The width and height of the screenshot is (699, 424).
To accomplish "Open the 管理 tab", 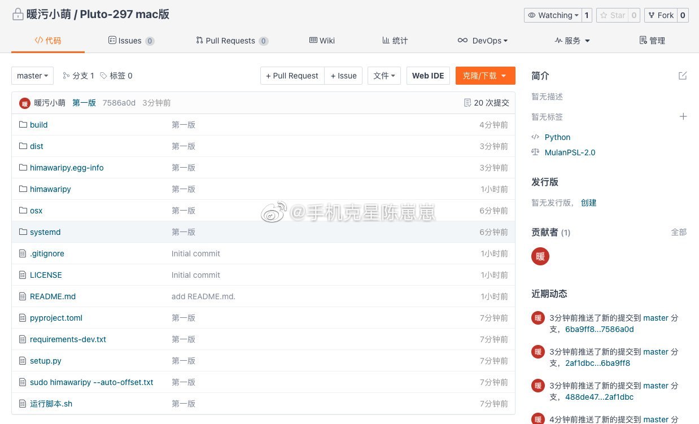I will point(652,41).
